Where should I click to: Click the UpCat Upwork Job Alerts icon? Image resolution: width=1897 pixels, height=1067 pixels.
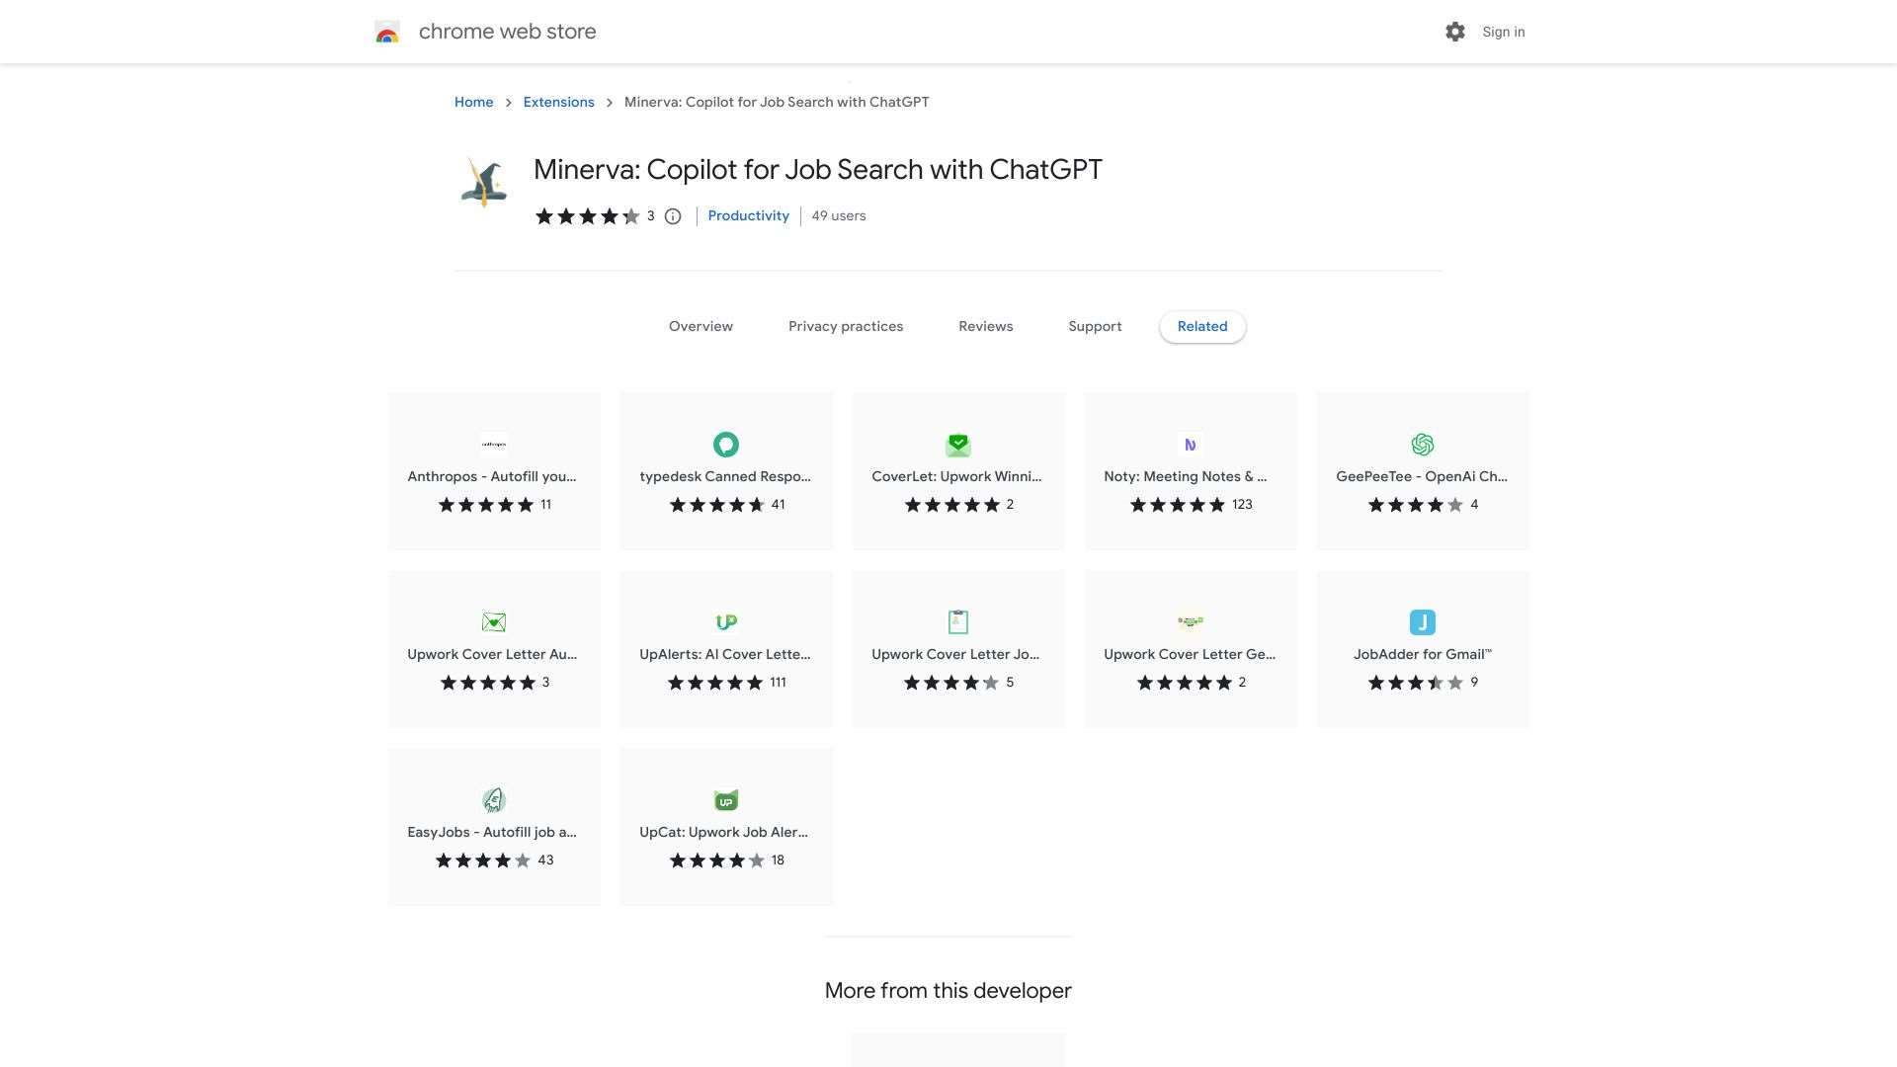726,800
